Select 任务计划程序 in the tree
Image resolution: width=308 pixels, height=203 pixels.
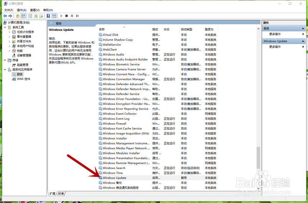(25, 32)
